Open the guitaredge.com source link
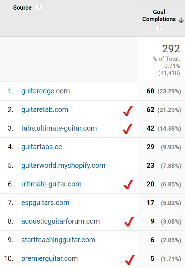The width and height of the screenshot is (185, 268). 45,91
